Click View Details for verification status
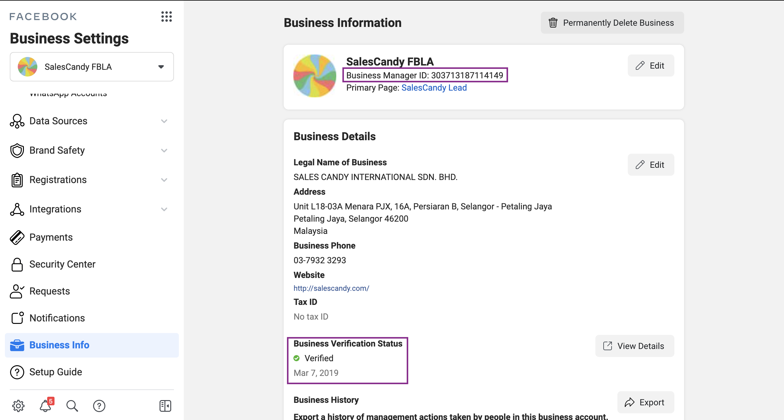 [635, 346]
